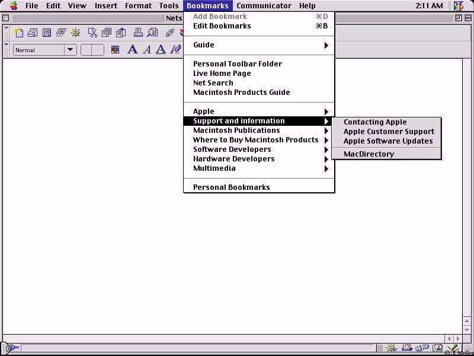The width and height of the screenshot is (474, 356).
Task: Select Contacting Apple bookmark
Action: pos(386,122)
